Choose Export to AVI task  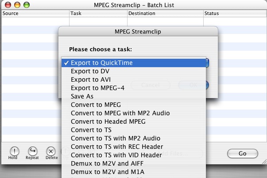(x=134, y=80)
